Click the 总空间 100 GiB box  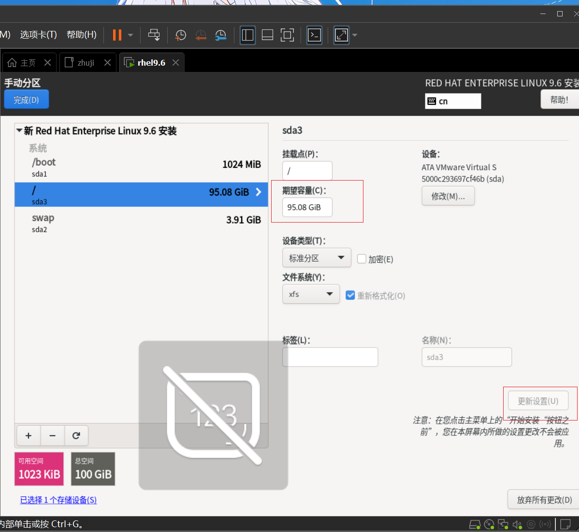point(93,469)
